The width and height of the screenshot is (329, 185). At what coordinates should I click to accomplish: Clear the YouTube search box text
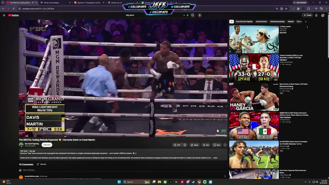pyautogui.click(x=188, y=15)
